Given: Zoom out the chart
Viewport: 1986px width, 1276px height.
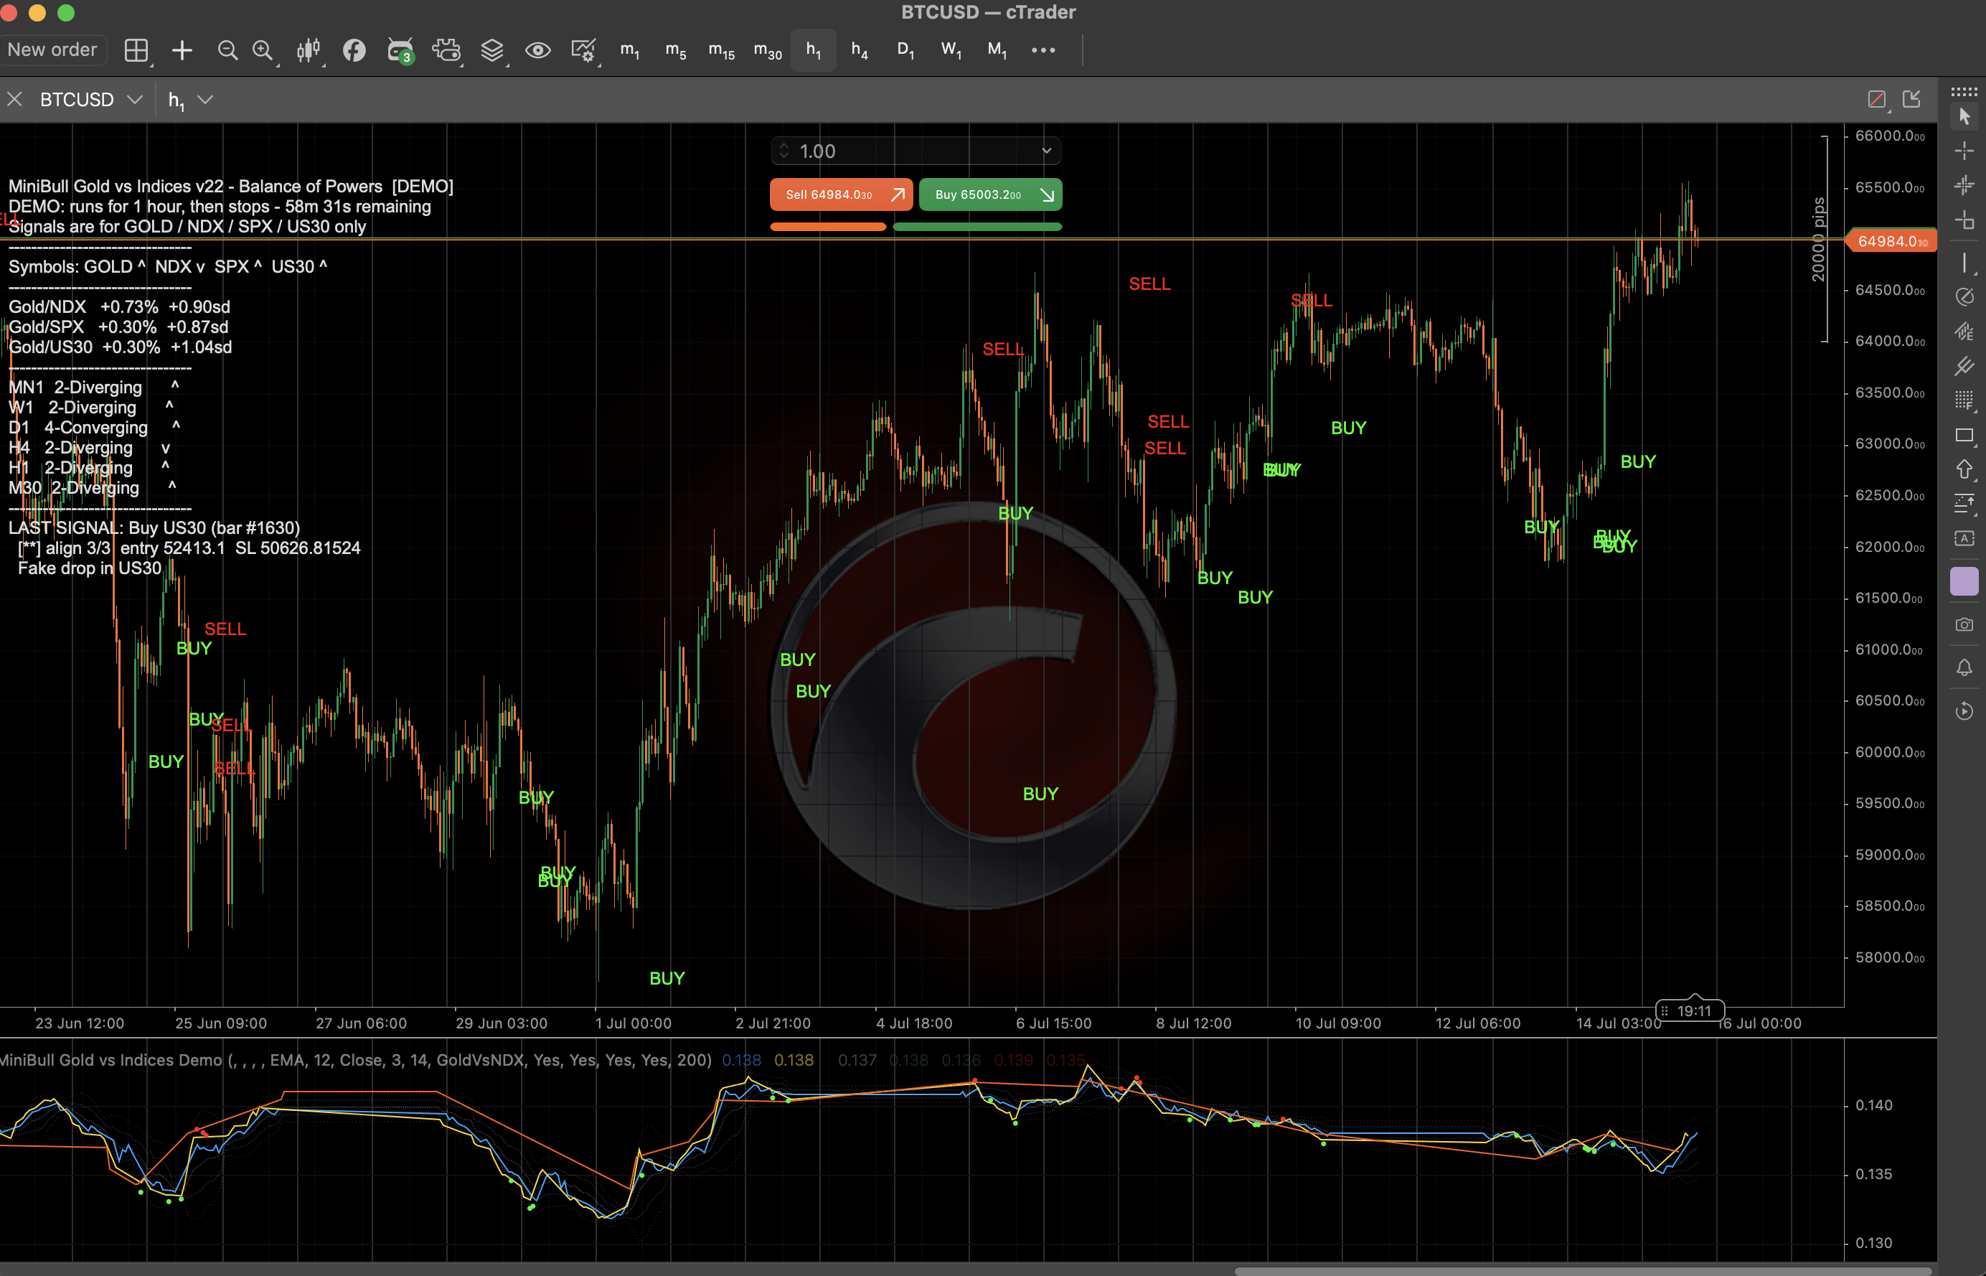Looking at the screenshot, I should 227,50.
